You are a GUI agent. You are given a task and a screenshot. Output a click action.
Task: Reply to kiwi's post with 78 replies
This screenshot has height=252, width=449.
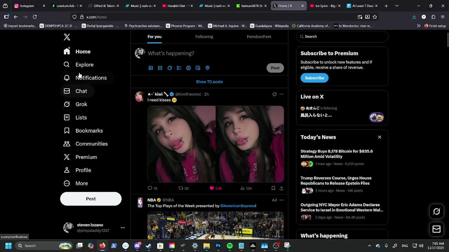153,188
